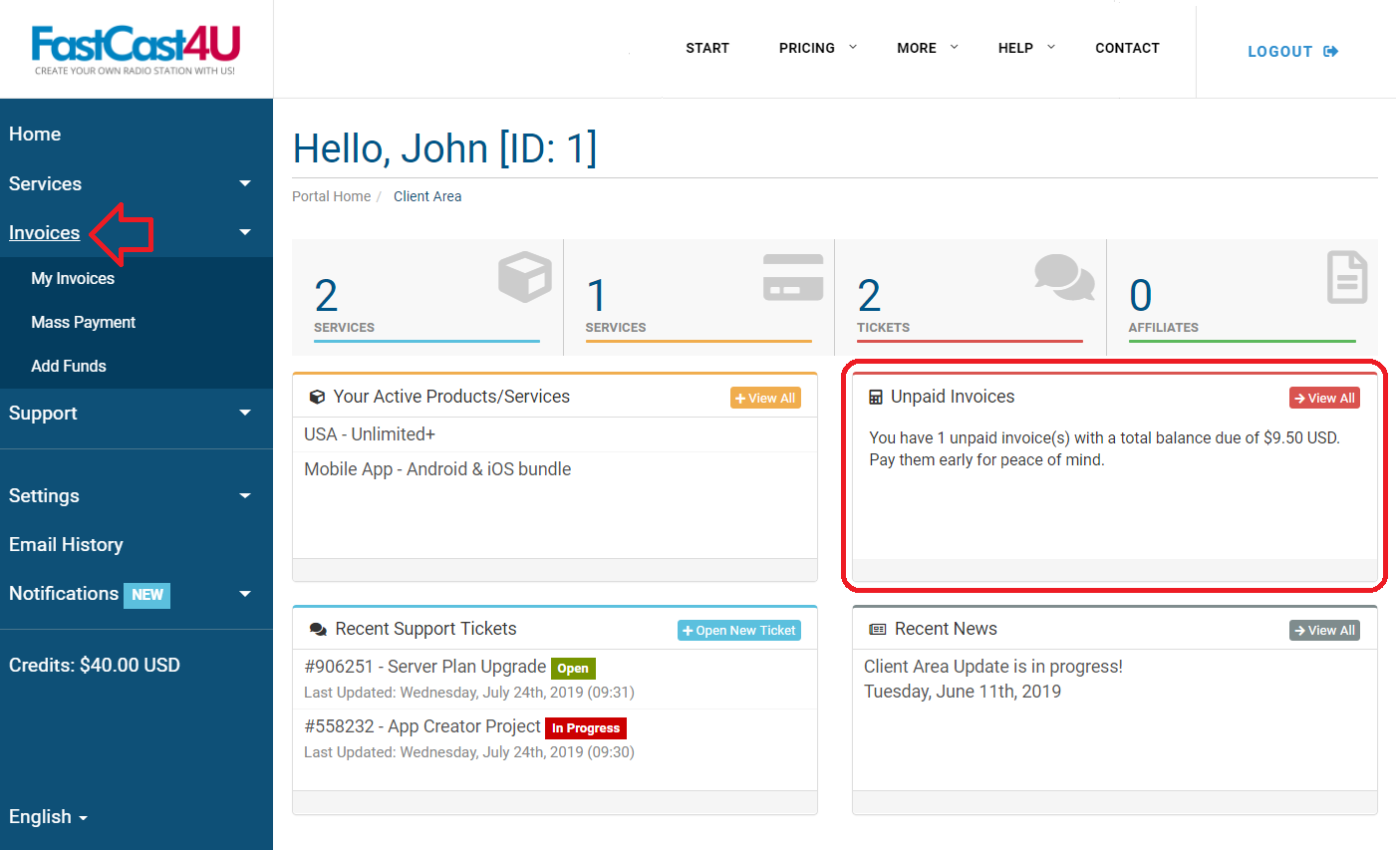1396x850 pixels.
Task: Click HELP in the top navigation
Action: tap(1015, 48)
